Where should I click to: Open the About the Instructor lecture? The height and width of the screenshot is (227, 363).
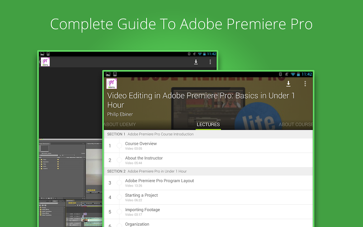[208, 160]
